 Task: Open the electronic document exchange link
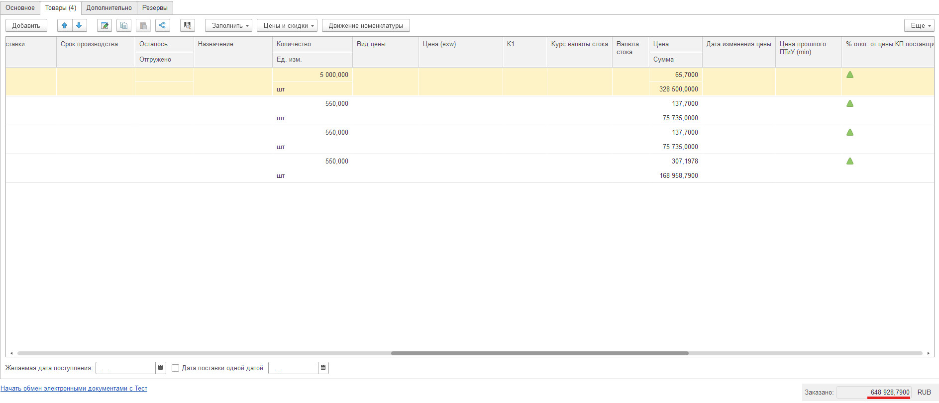(x=74, y=389)
